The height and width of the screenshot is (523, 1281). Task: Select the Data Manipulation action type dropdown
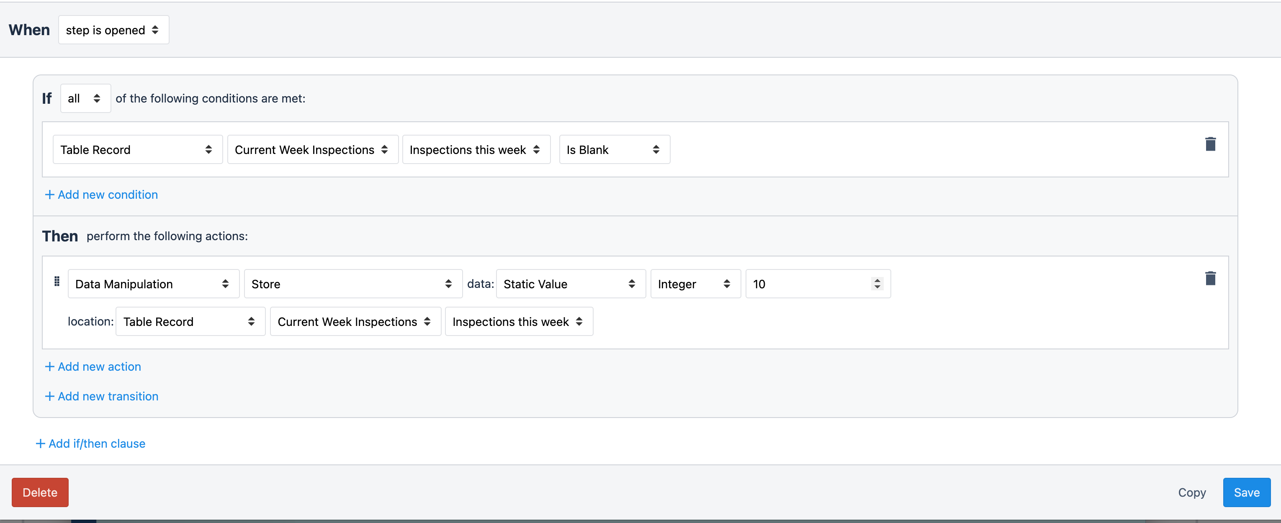pos(153,284)
